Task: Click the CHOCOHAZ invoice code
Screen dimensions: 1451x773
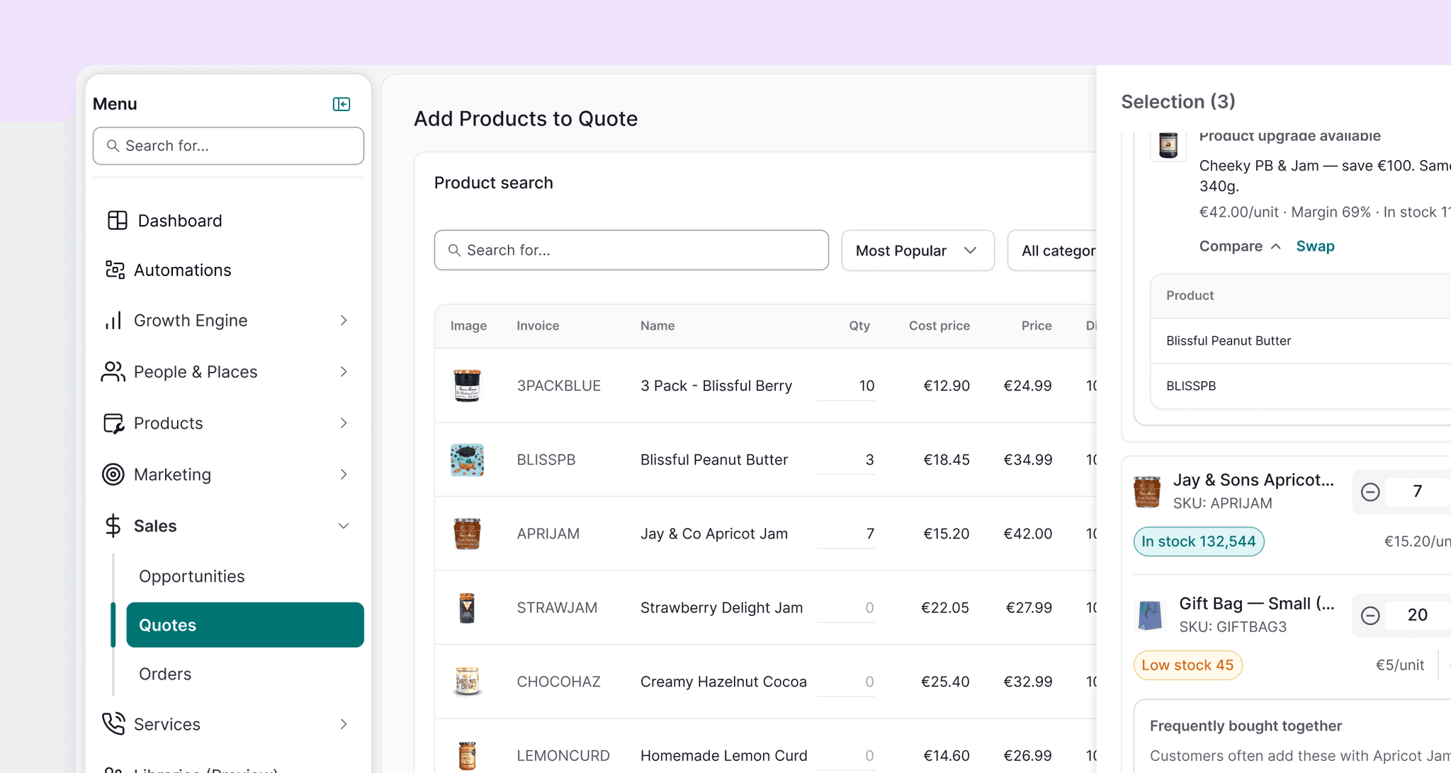Action: pyautogui.click(x=558, y=681)
